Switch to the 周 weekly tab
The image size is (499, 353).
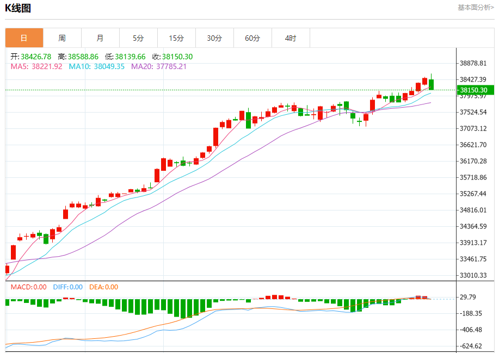click(63, 38)
